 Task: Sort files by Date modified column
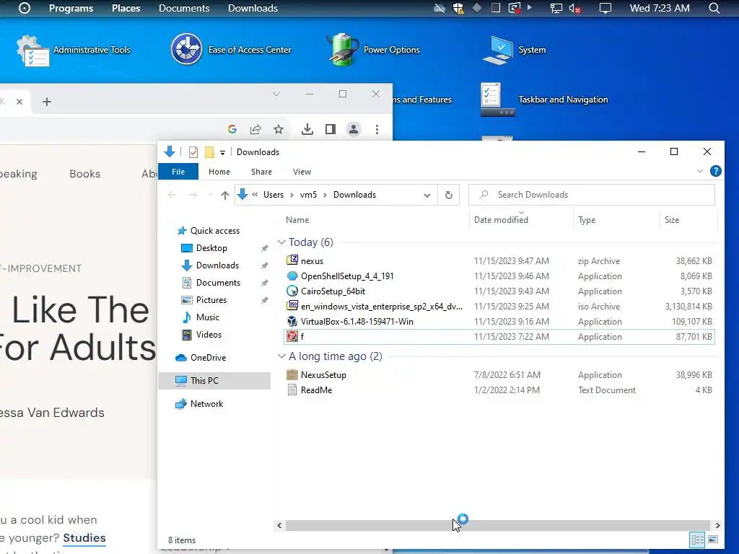501,219
